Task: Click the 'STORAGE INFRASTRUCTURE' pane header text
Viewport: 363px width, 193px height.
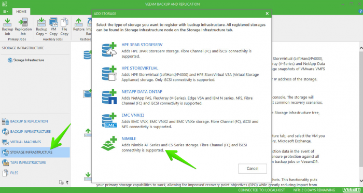Action: tap(23, 48)
